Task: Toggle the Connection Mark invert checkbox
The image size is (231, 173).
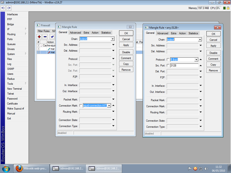Action: click(81, 106)
